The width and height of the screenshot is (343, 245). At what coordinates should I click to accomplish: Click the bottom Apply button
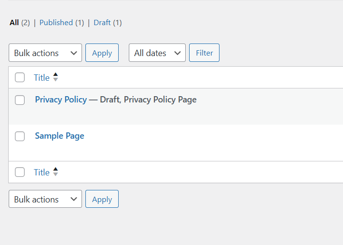(102, 199)
